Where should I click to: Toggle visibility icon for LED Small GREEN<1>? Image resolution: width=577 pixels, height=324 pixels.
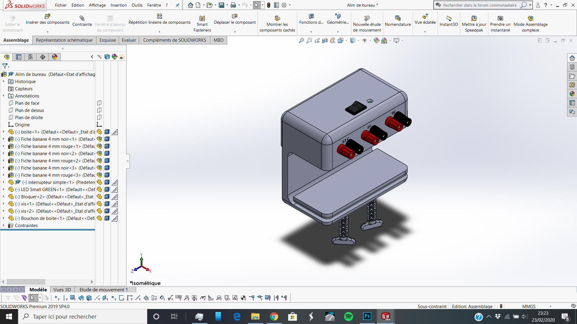coord(99,190)
